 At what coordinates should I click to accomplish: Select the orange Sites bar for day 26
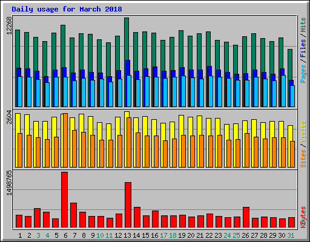247,150
